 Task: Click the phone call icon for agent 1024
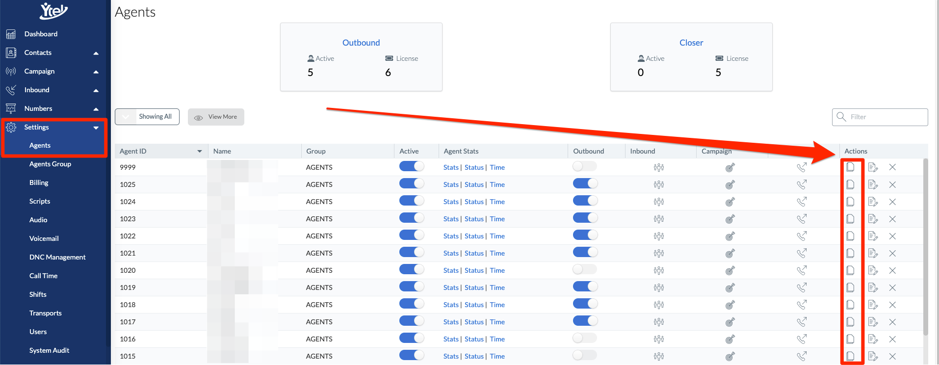point(802,202)
